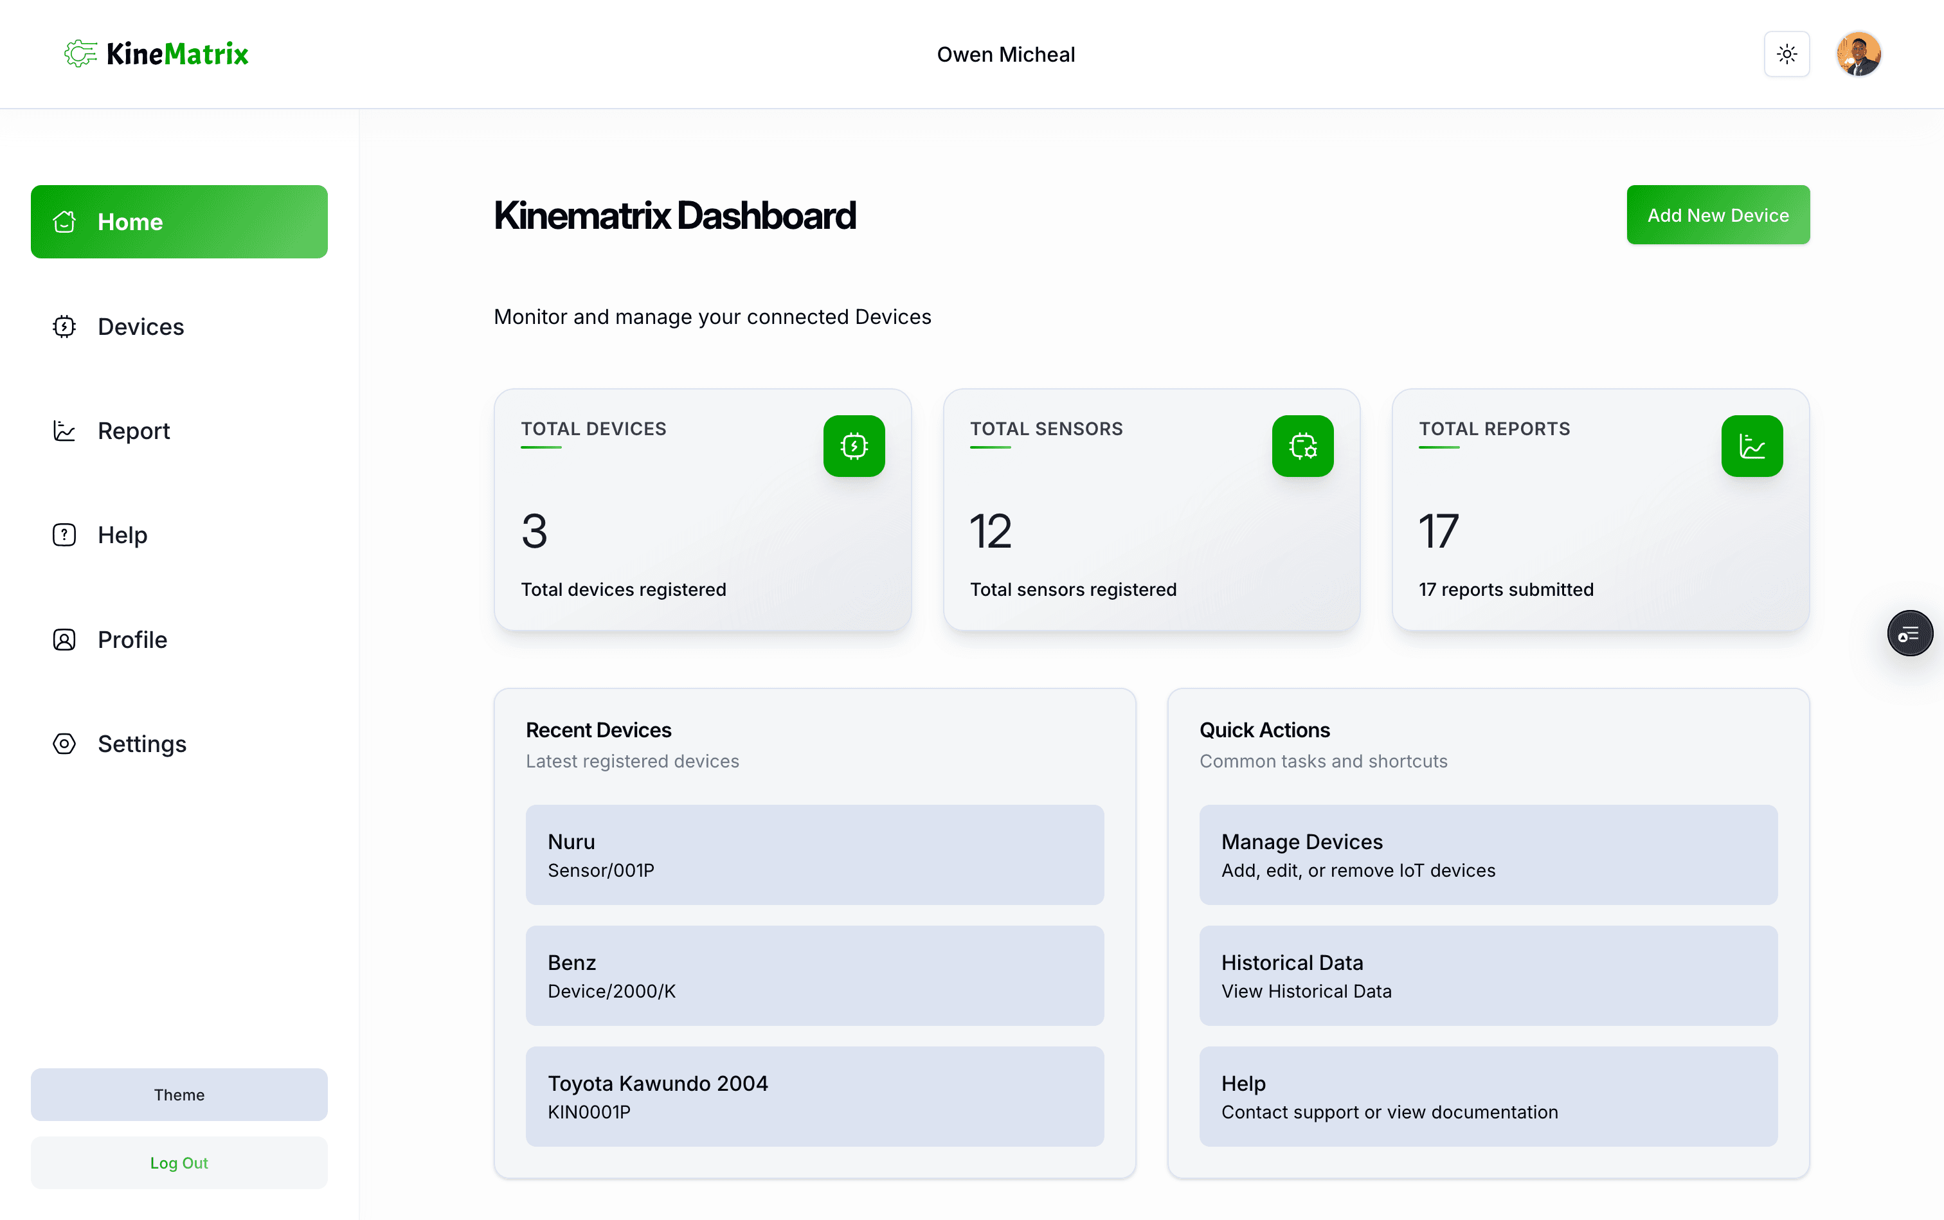Click the Add New Device button
This screenshot has height=1220, width=1944.
(x=1717, y=215)
